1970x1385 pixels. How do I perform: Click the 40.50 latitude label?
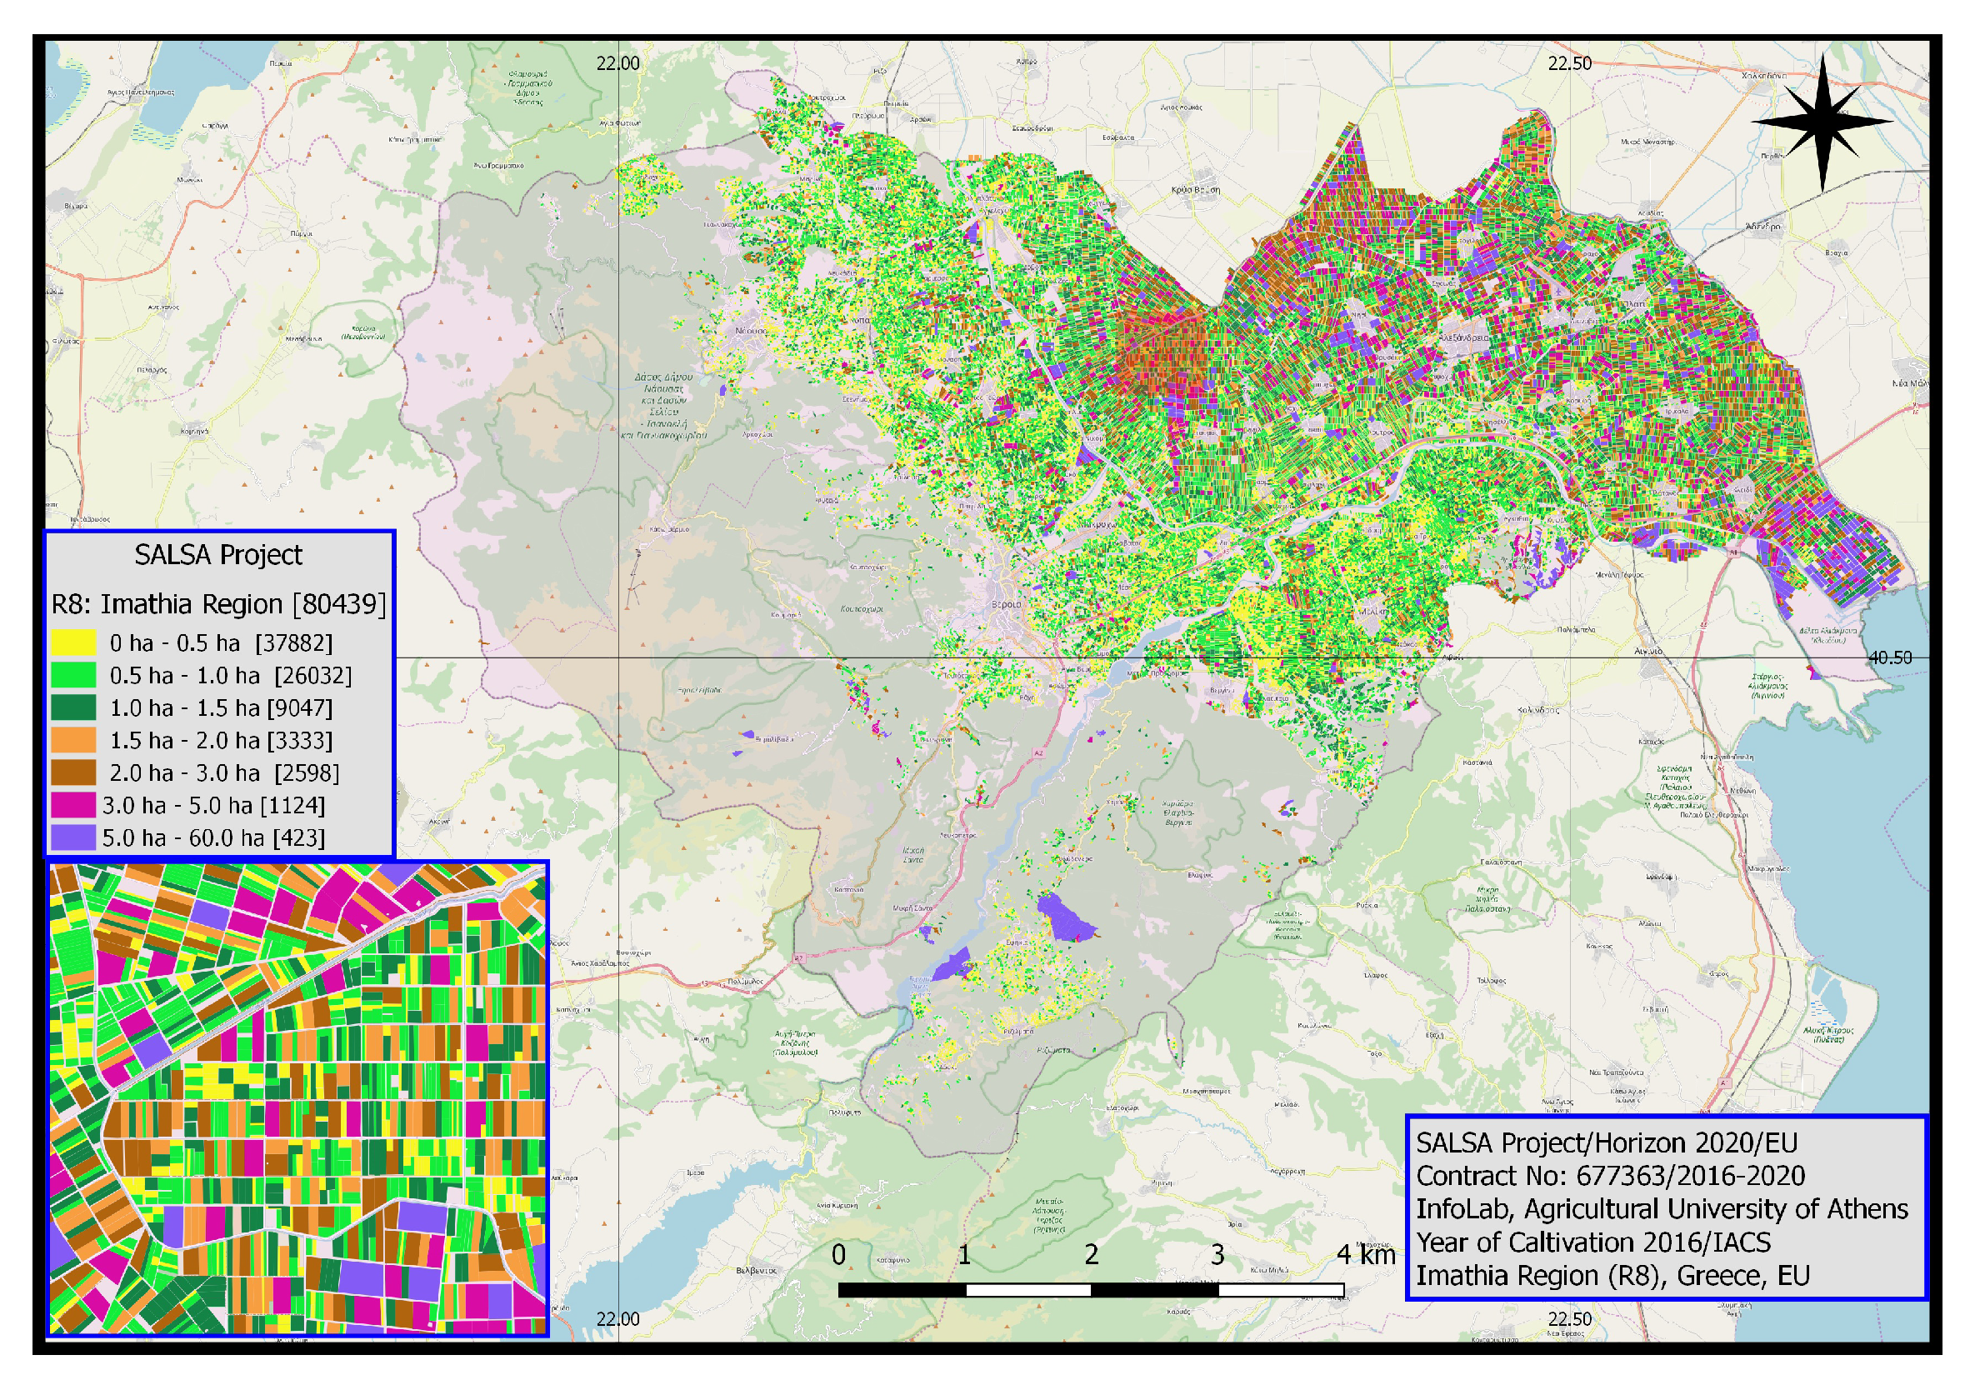1890,657
